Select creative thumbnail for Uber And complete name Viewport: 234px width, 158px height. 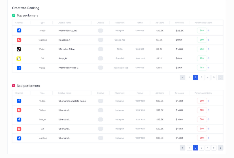click(101, 101)
